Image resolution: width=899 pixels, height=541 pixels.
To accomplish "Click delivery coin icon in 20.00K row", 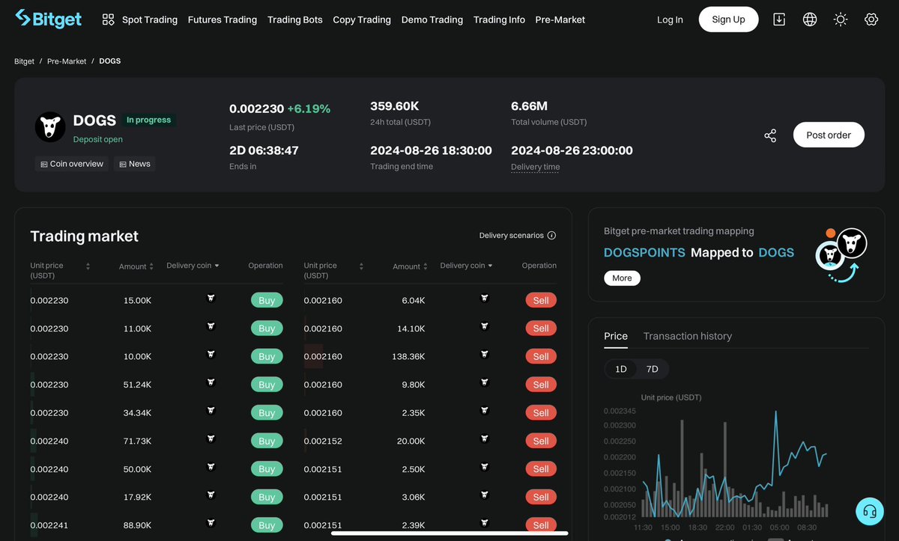I will 484,438.
